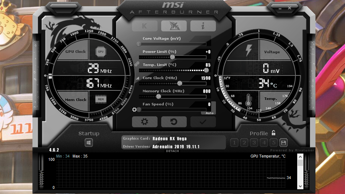Open fan speed gear settings icon
The image size is (345, 194).
[134, 109]
